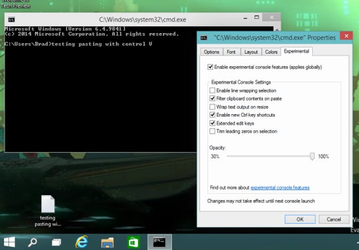Click the 'Opacity:' label

click(217, 148)
